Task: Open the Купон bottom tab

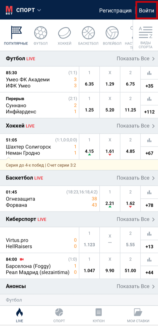Action: [x=99, y=315]
